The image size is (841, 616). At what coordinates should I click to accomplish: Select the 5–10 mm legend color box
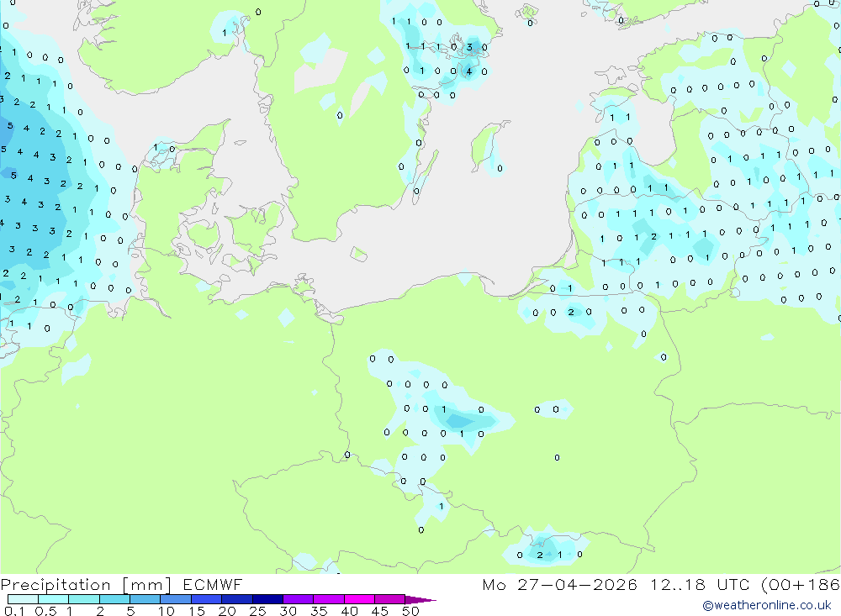point(145,599)
